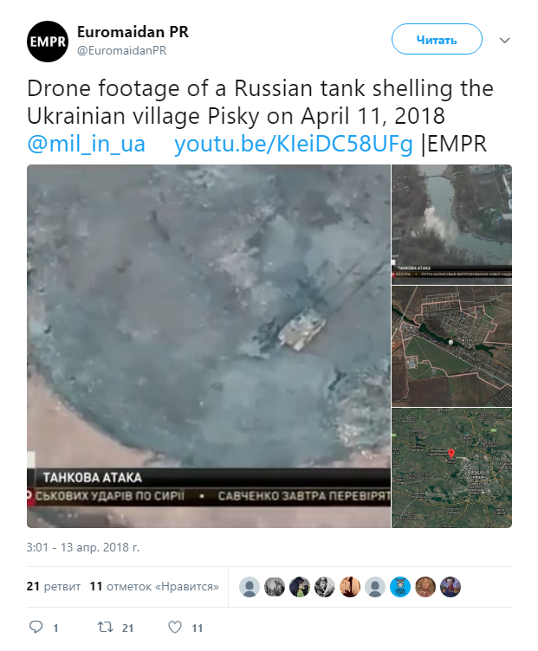Open the sixth gray default liker avatar

click(375, 587)
